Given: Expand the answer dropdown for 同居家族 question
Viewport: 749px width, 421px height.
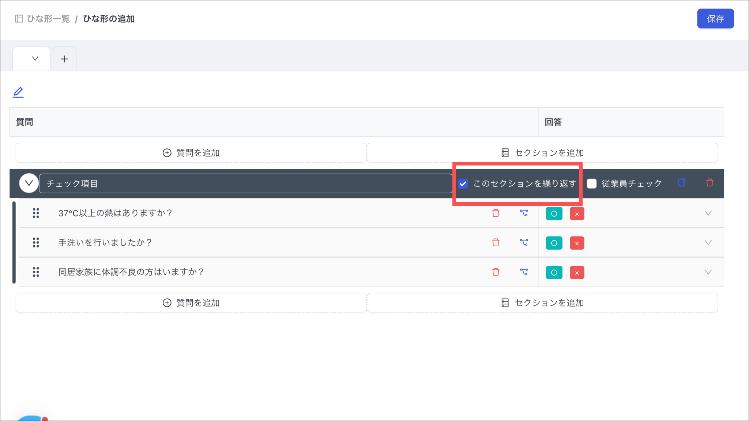Looking at the screenshot, I should coord(708,272).
